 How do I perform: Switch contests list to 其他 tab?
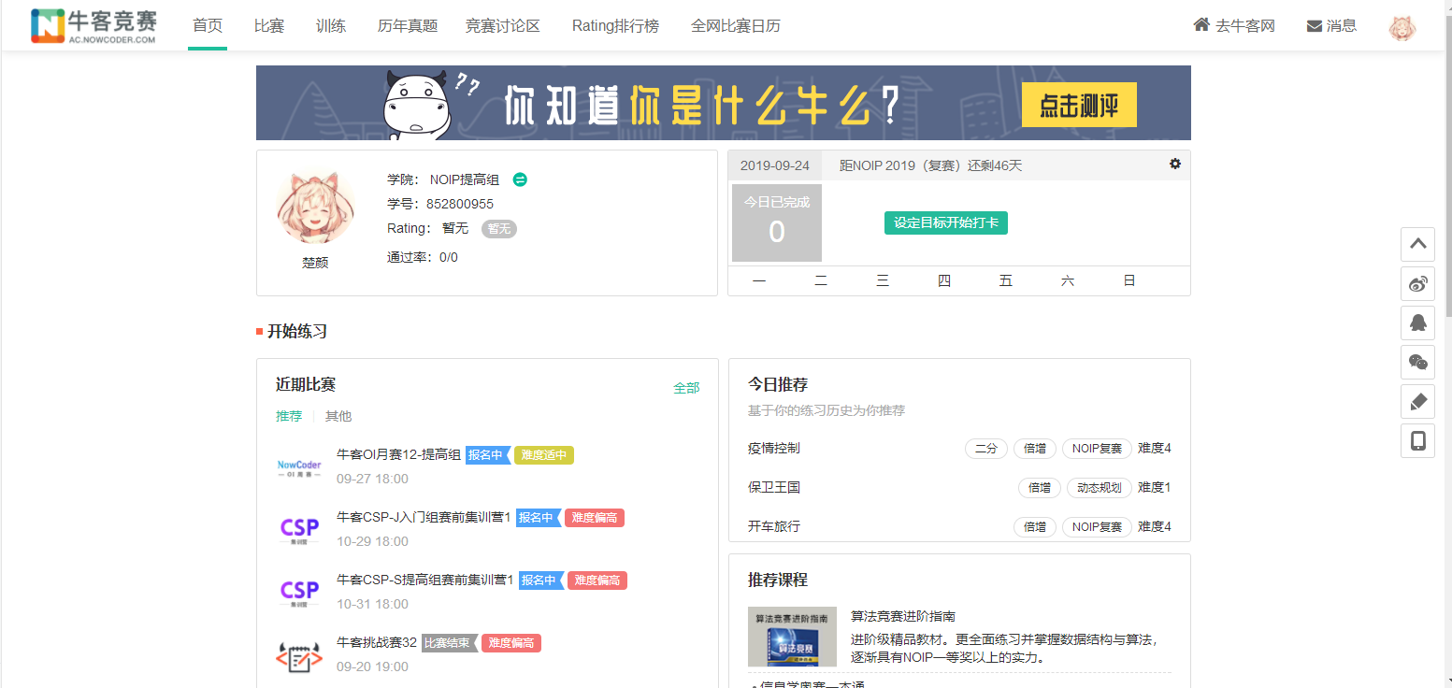(338, 416)
